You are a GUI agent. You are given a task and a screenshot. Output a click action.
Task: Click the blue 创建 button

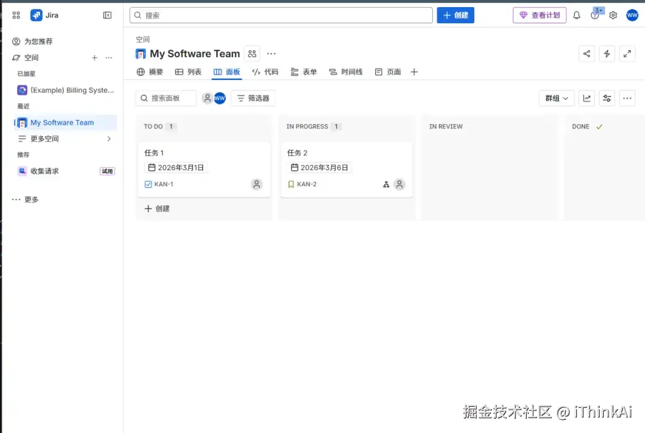coord(455,15)
